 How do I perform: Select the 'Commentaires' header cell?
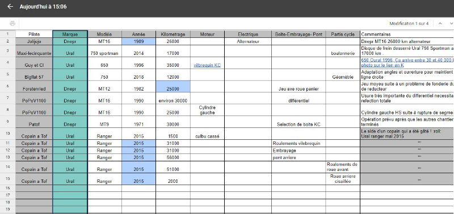(x=407, y=34)
